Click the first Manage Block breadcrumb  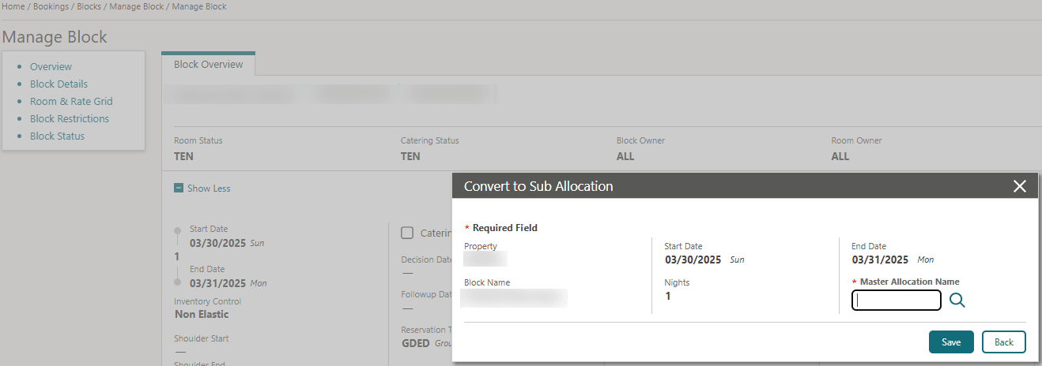(x=137, y=6)
